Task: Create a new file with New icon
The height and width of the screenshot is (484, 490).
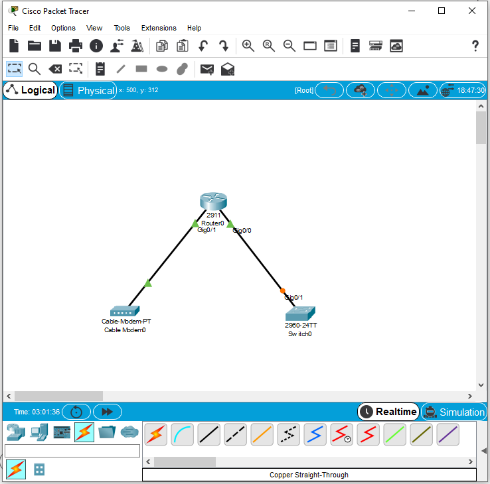Action: (14, 46)
